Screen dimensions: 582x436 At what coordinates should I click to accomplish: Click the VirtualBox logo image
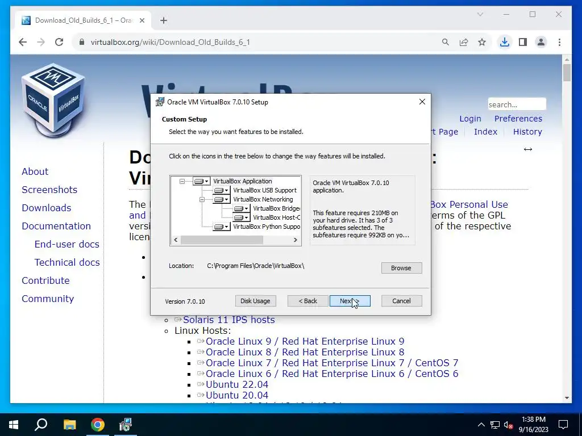point(53,99)
